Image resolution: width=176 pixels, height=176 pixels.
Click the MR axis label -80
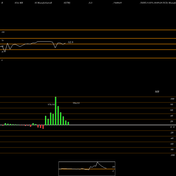(x=172, y=150)
